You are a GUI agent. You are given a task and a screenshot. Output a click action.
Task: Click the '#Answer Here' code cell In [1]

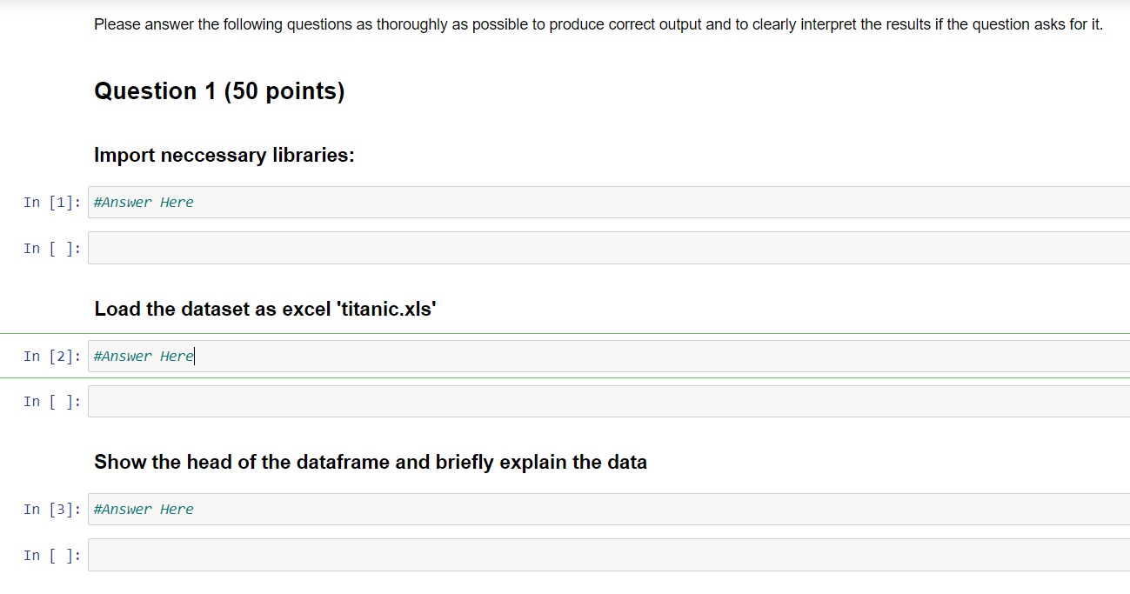pyautogui.click(x=609, y=202)
